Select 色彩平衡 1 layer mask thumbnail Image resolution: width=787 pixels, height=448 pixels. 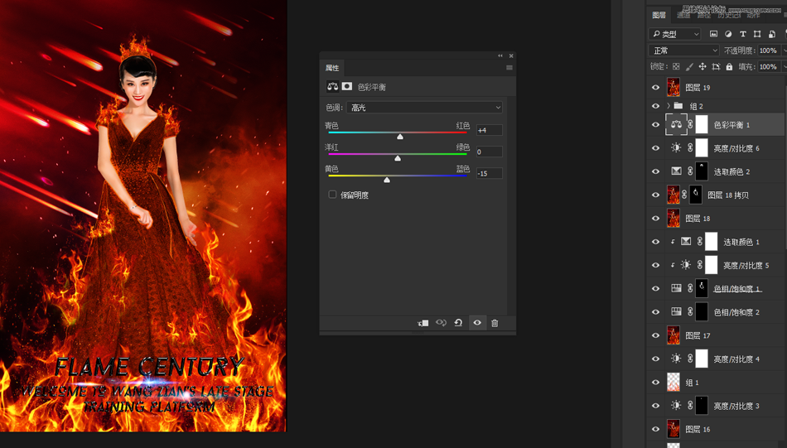(701, 124)
